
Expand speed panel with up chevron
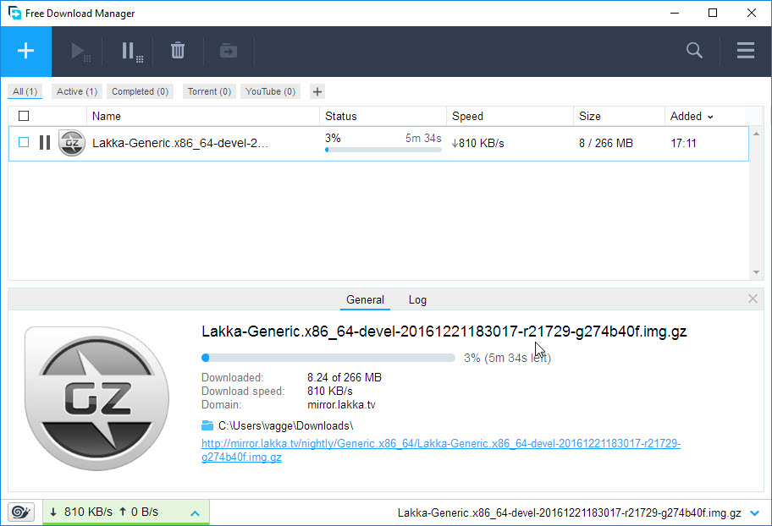(195, 513)
